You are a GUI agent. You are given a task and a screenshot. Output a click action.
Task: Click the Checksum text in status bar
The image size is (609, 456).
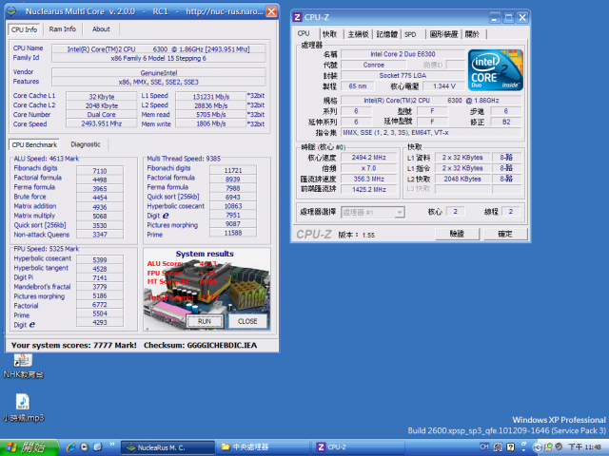200,346
